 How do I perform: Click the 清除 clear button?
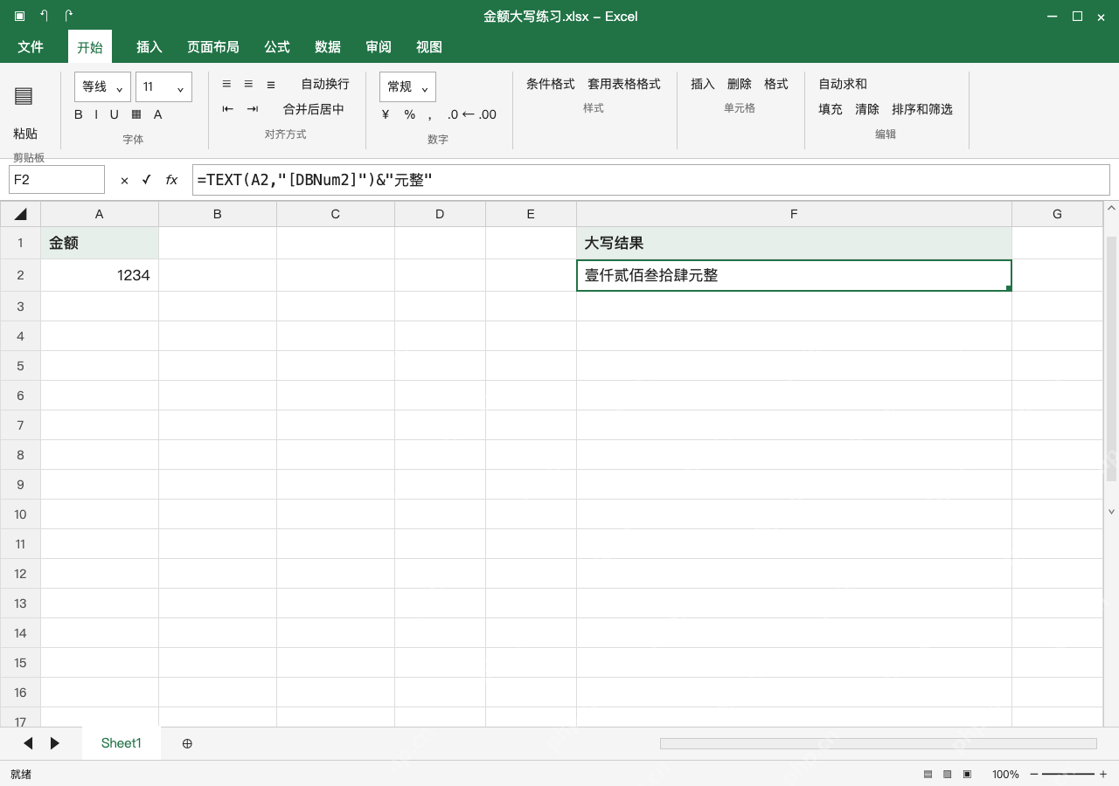(x=867, y=109)
